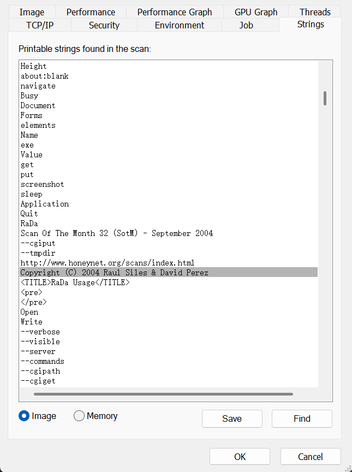Select the '</pre>' string
Image resolution: width=352 pixels, height=472 pixels.
(169, 302)
